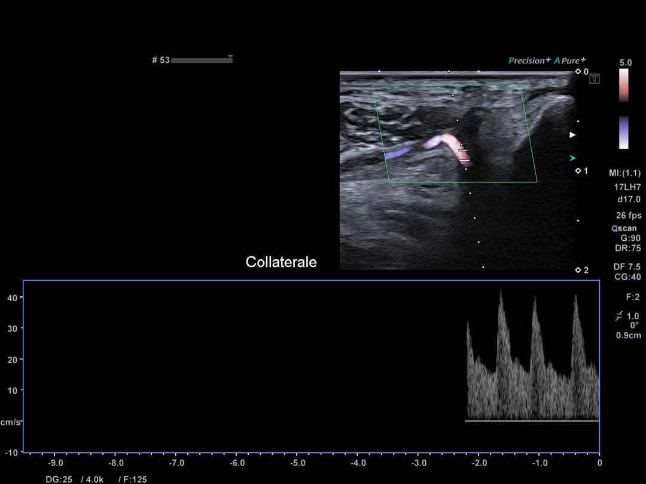Click the depth marker diamond at 2
Viewport: 646px width, 484px height.
tap(578, 270)
